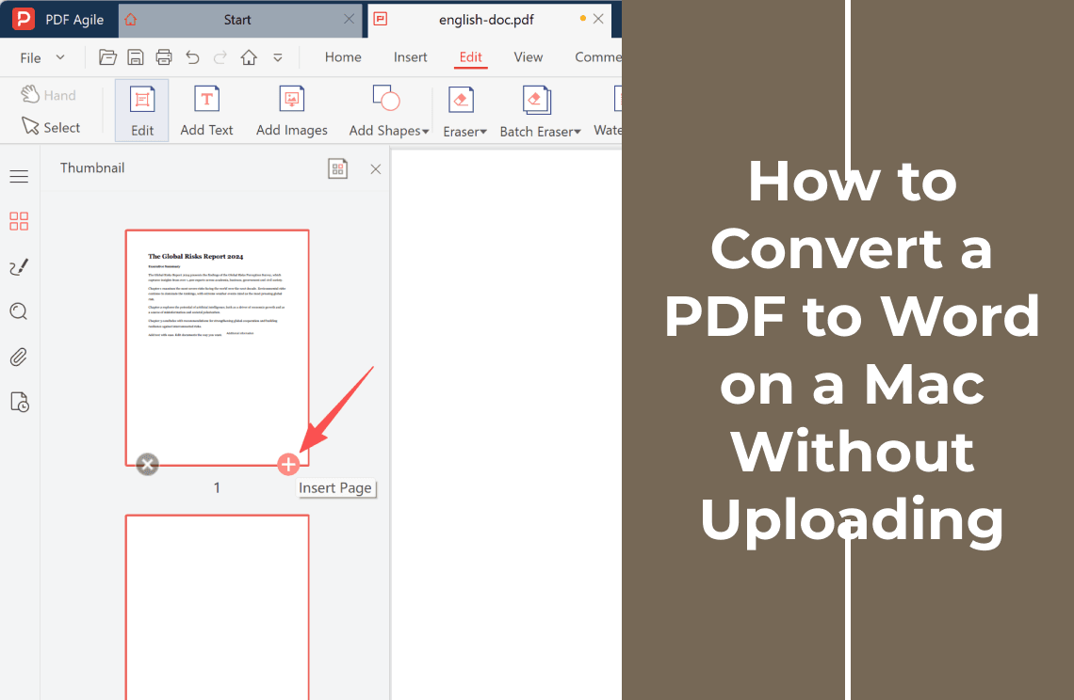Open the Search magnifier sidebar panel

click(19, 312)
